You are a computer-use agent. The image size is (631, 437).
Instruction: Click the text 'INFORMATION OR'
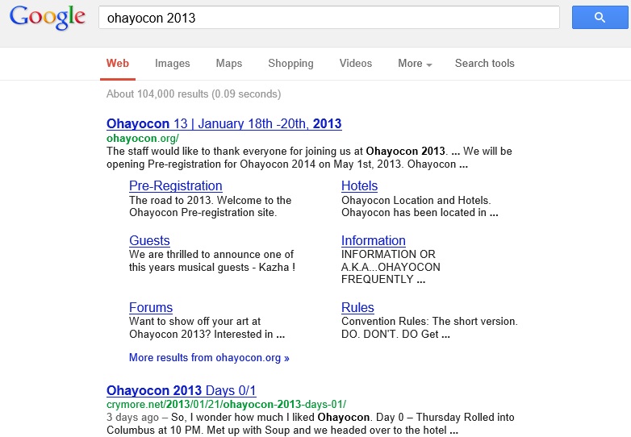388,255
